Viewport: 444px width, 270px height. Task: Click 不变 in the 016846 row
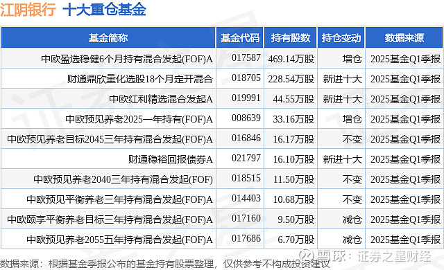tap(352, 139)
